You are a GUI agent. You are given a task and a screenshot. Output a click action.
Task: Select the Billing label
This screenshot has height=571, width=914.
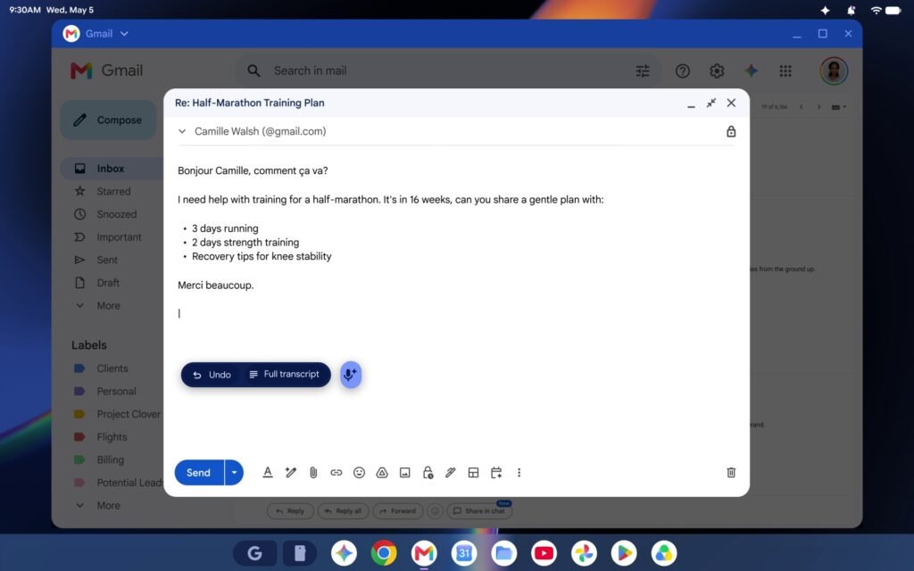tap(112, 459)
